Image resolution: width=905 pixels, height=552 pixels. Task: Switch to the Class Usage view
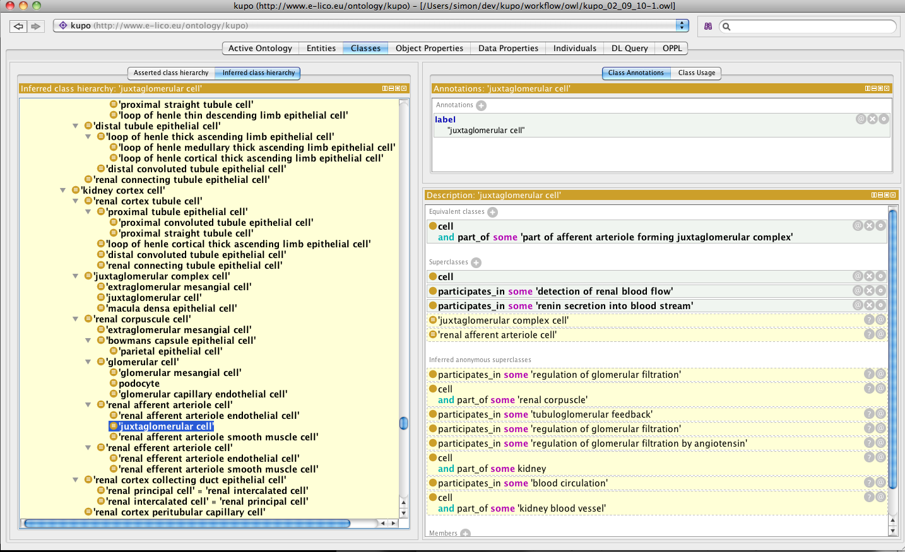[696, 73]
